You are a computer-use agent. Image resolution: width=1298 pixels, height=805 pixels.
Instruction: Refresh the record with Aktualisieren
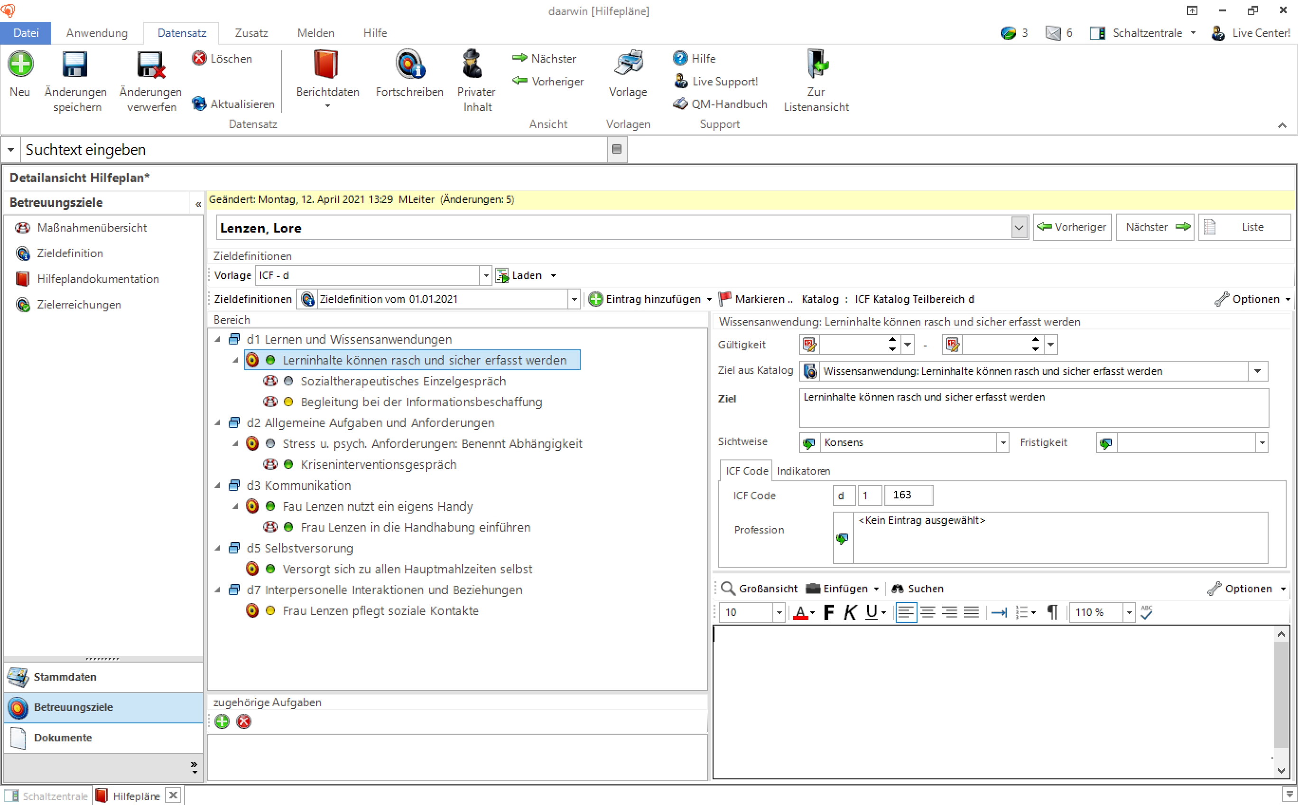point(233,104)
